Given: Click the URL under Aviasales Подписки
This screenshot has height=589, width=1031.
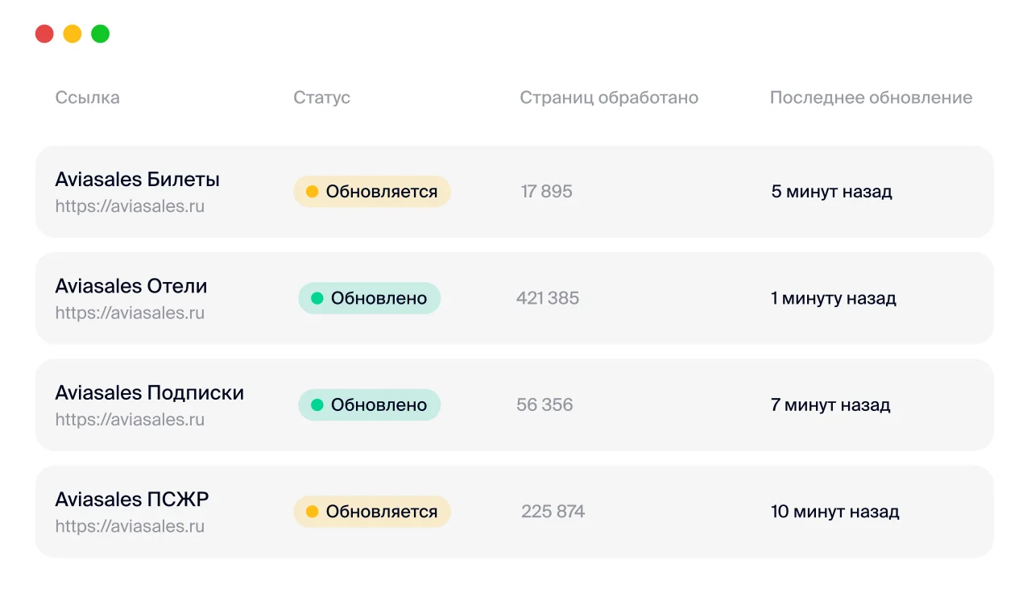Looking at the screenshot, I should click(130, 420).
